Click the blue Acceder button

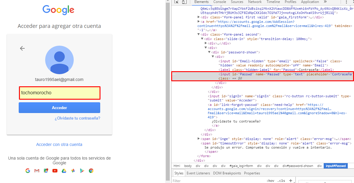(x=59, y=108)
